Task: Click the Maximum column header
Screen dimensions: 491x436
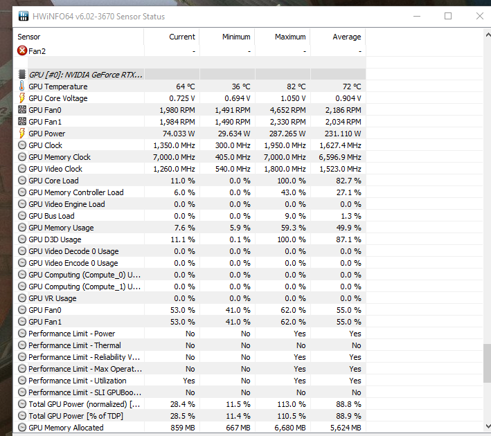Action: pos(283,37)
